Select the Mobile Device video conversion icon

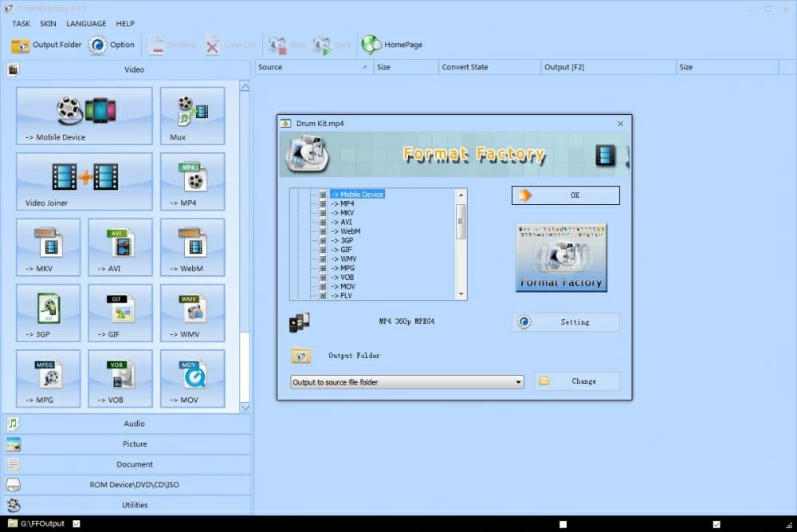84,116
